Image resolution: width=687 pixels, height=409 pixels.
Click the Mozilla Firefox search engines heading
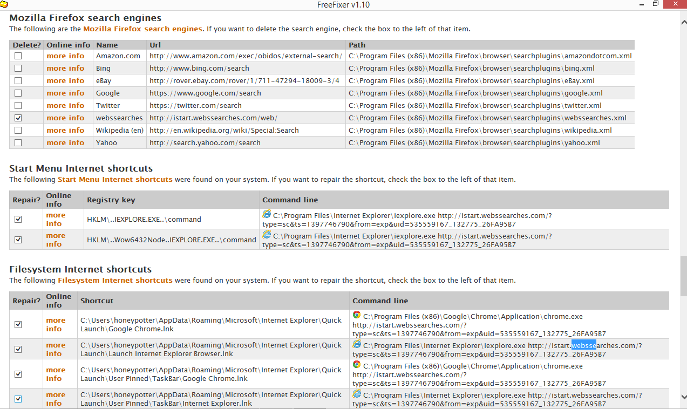click(x=85, y=18)
